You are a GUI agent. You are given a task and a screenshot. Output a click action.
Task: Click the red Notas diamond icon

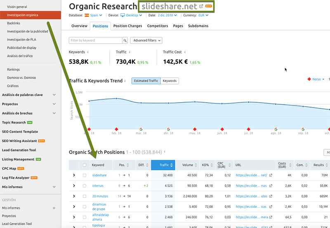309,79
